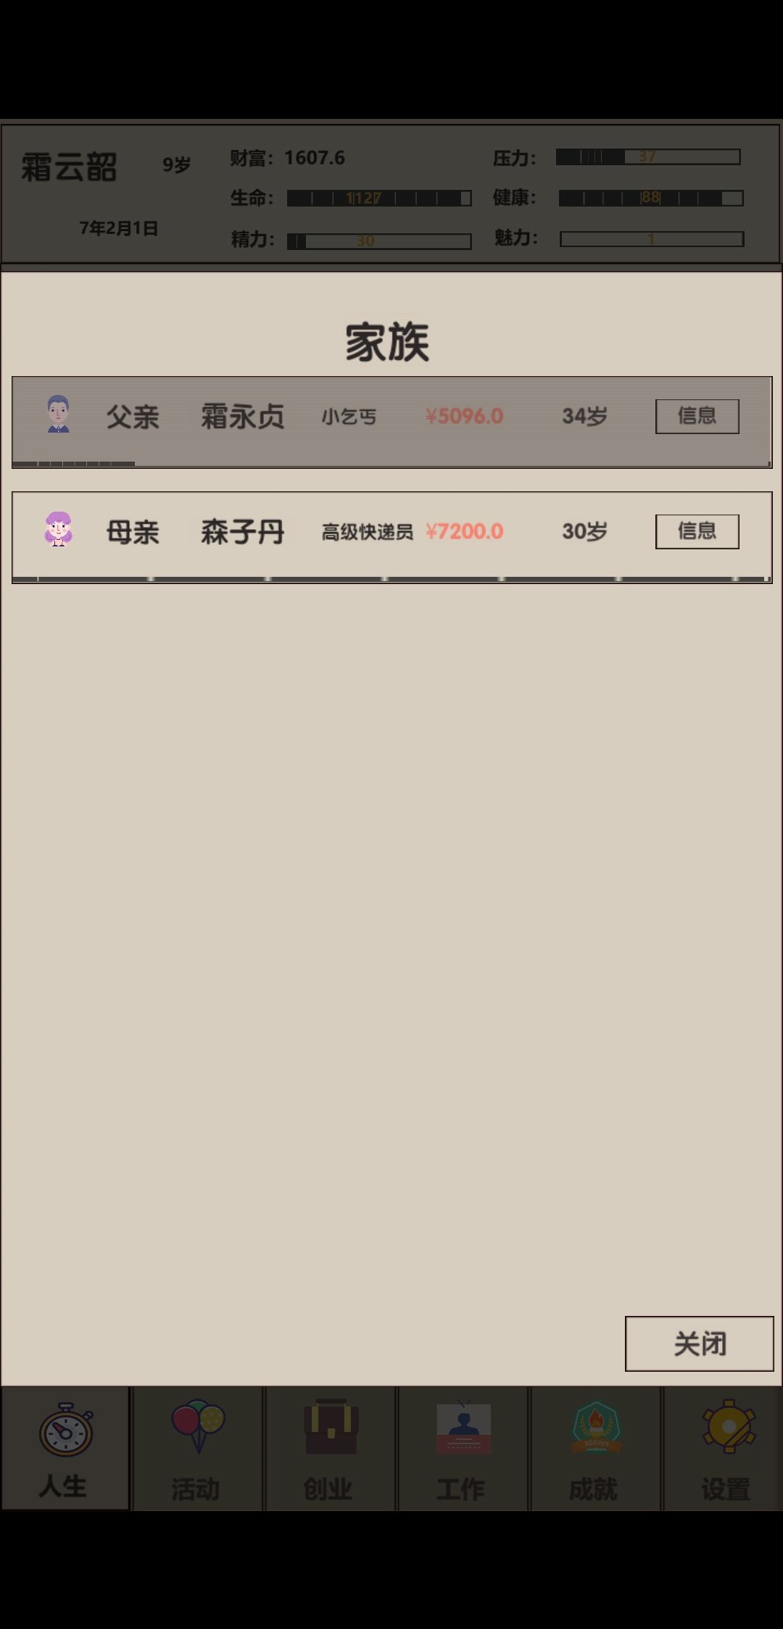View 信息 for mother 森子丹
783x1629 pixels.
(x=697, y=531)
